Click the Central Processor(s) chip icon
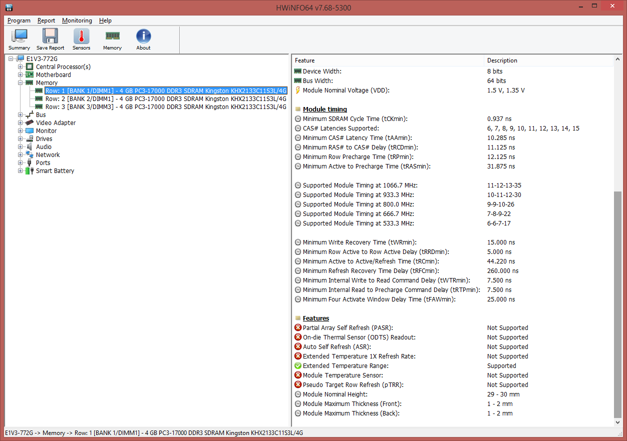 pos(30,67)
